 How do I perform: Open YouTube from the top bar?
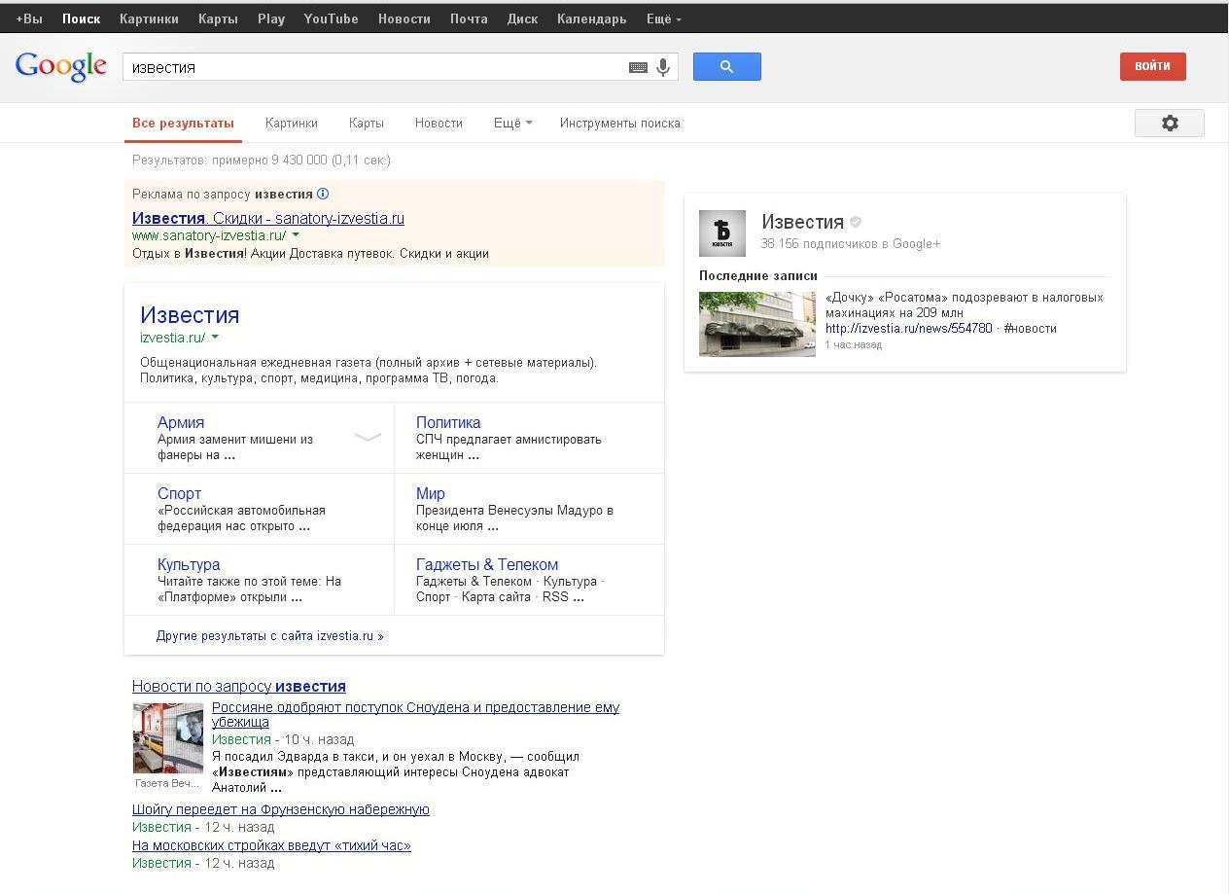(x=331, y=18)
